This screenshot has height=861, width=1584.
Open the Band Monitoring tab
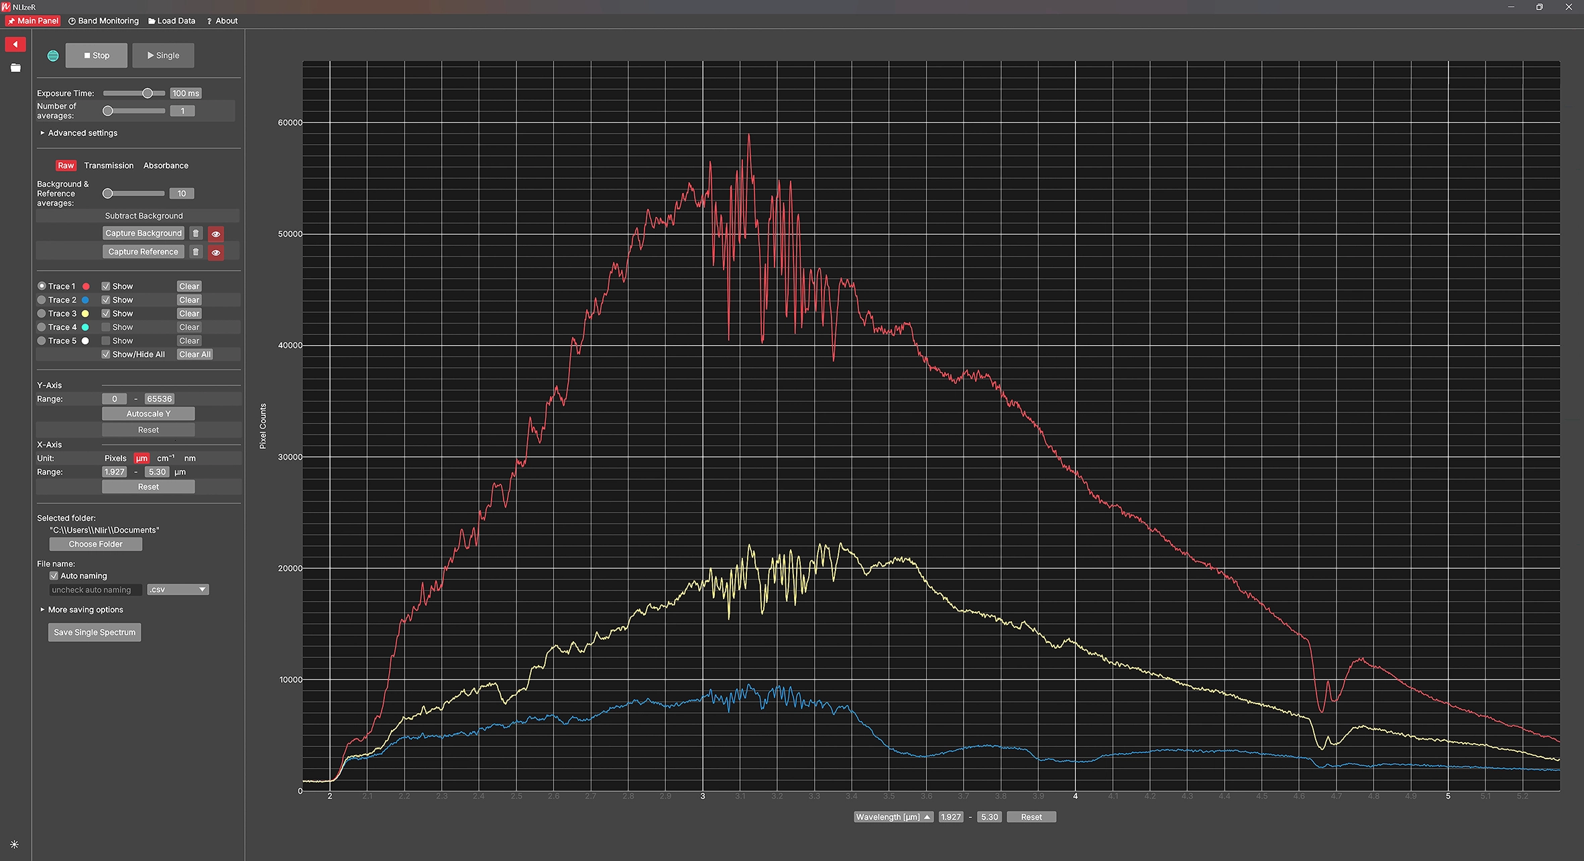pyautogui.click(x=103, y=21)
